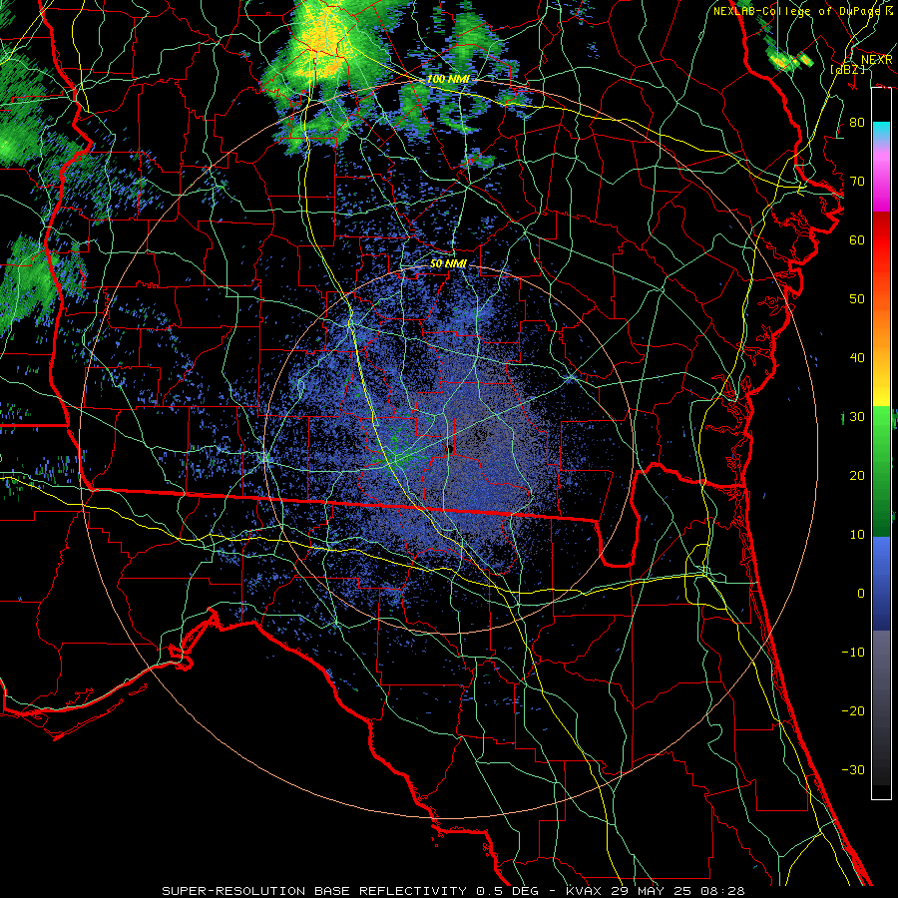Click the 50 NMI range ring label

(448, 263)
